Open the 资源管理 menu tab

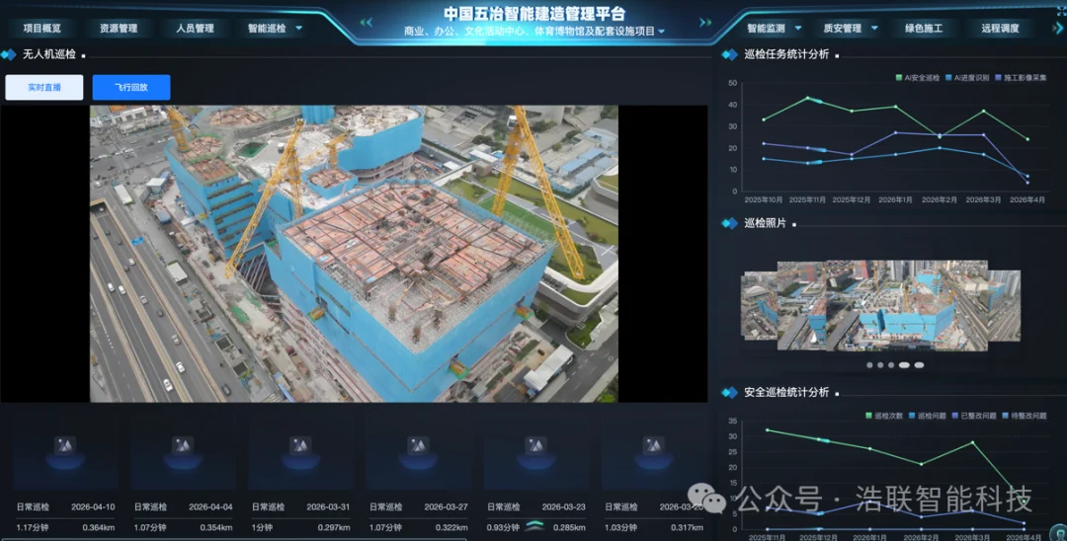(x=119, y=28)
